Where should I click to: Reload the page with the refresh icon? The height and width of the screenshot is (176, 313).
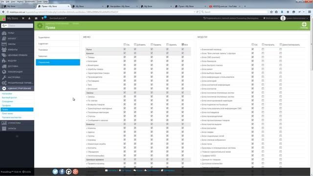pos(198,12)
